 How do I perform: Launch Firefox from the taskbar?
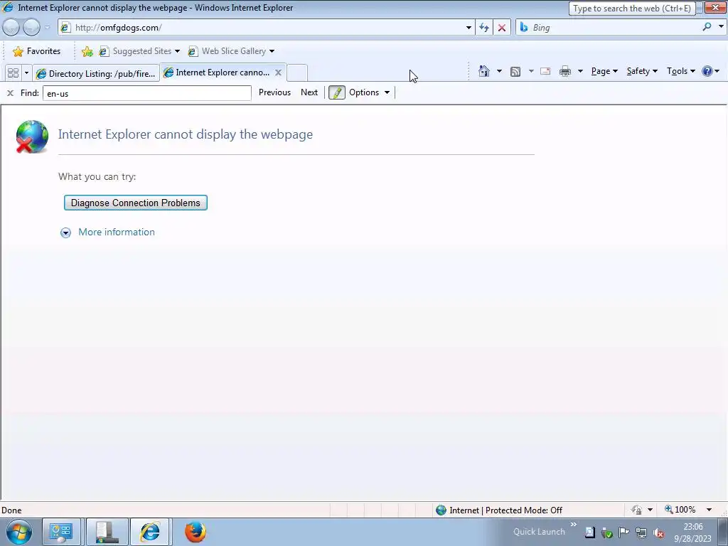[195, 532]
